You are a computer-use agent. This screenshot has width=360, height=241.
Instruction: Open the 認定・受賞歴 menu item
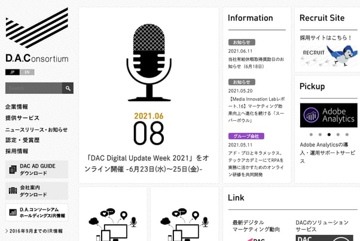pyautogui.click(x=23, y=140)
